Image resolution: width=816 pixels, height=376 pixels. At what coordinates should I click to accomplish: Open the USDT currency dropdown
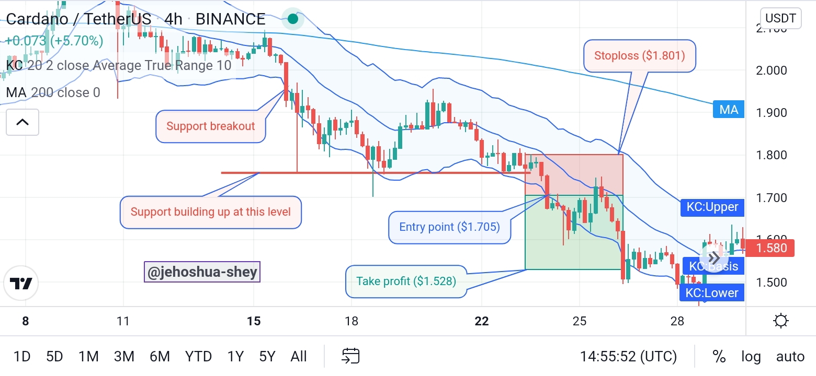pos(780,19)
